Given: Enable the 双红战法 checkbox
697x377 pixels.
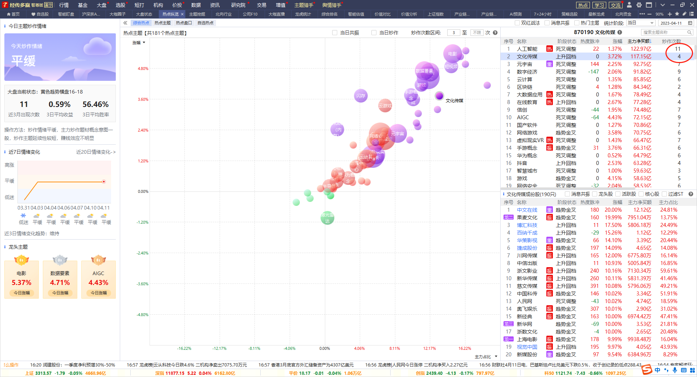Looking at the screenshot, I should pyautogui.click(x=517, y=23).
